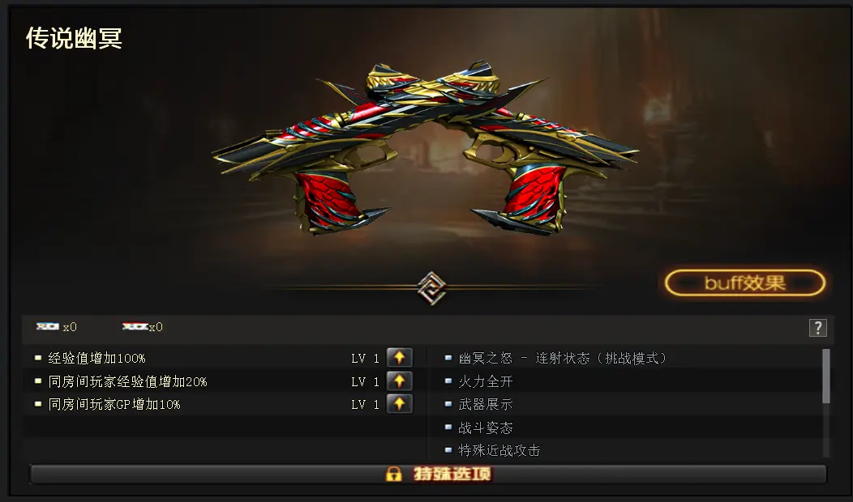The height and width of the screenshot is (502, 853).
Task: Open the question mark help icon
Action: click(817, 328)
